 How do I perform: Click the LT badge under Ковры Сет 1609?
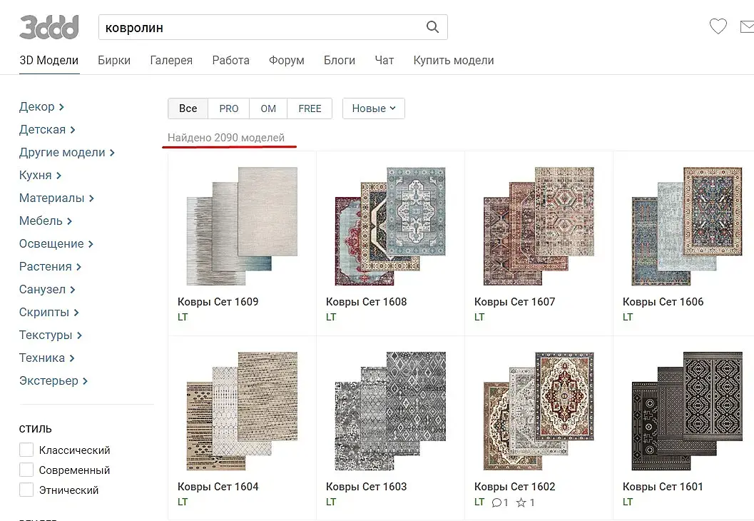[183, 317]
